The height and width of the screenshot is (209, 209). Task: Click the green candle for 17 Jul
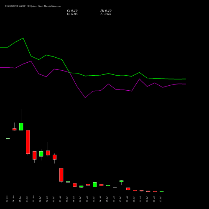click(x=122, y=181)
